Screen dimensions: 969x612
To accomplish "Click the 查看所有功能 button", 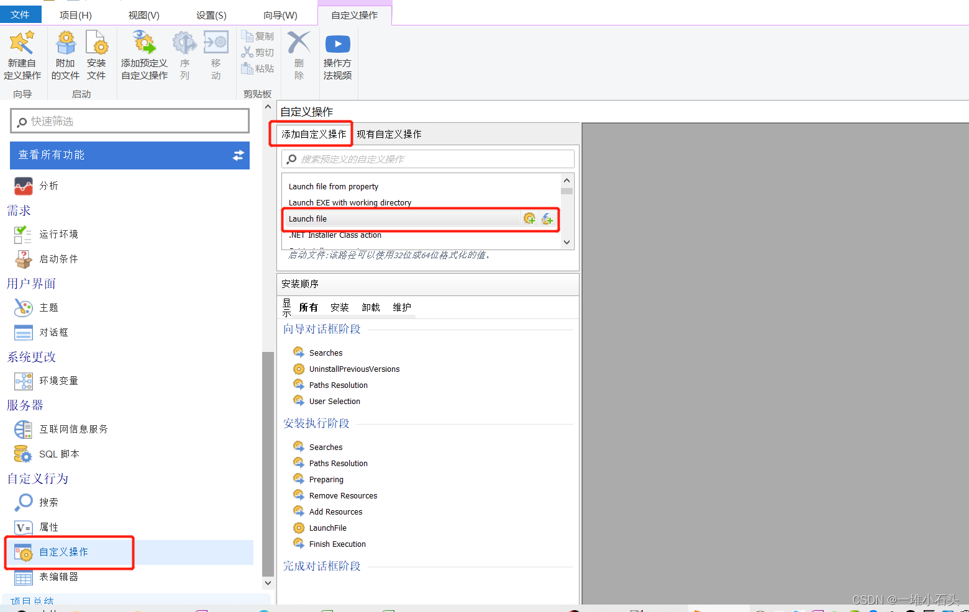I will pos(129,155).
